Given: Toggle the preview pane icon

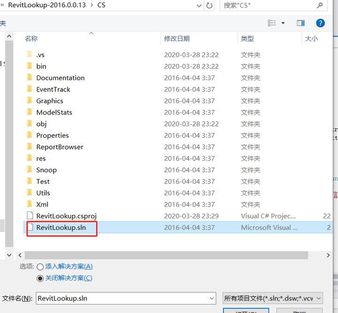Looking at the screenshot, I should click(x=300, y=23).
